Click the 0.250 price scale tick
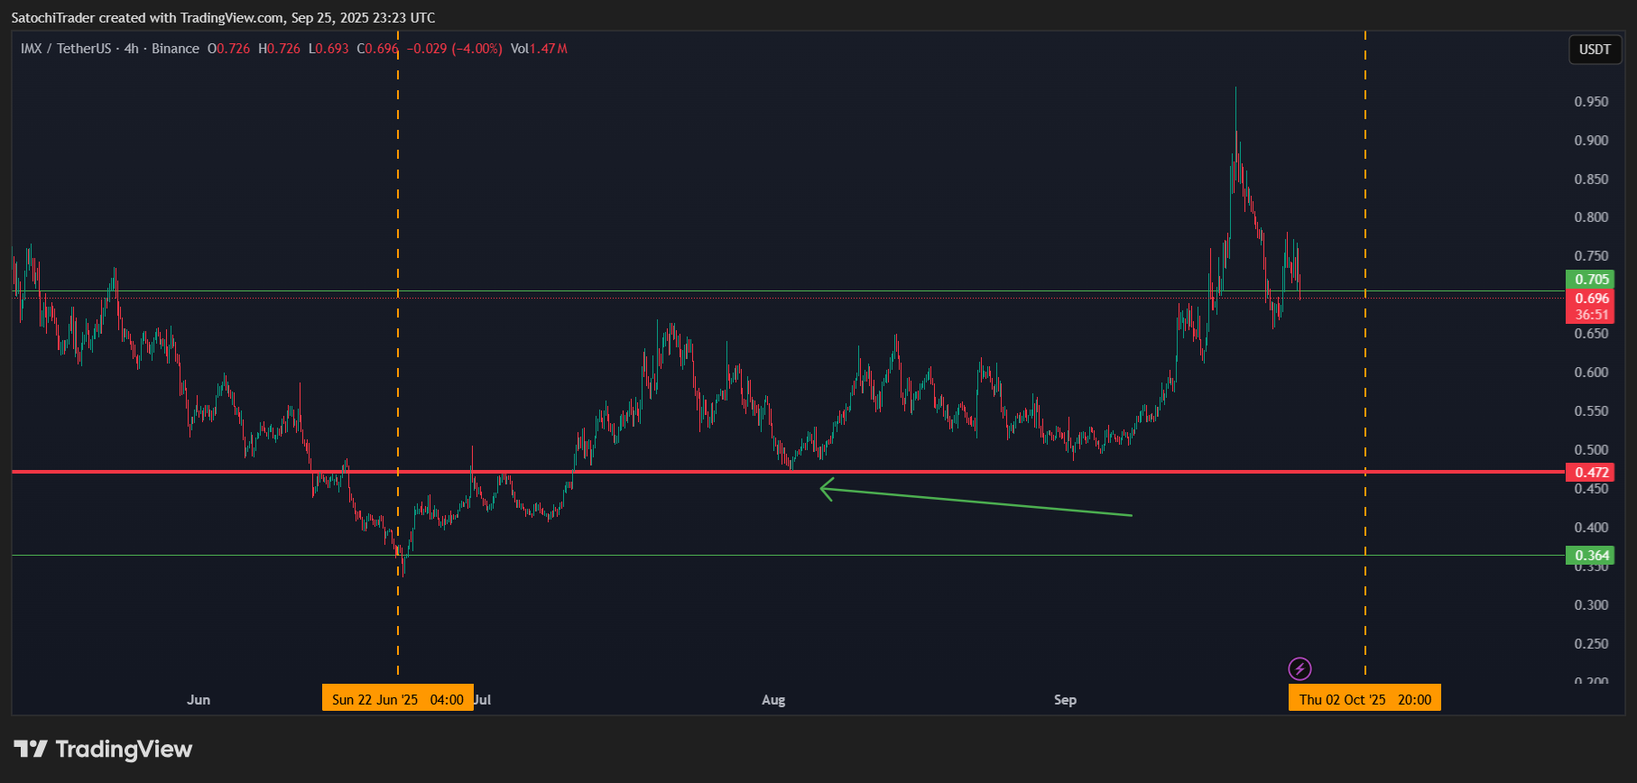The image size is (1637, 783). coord(1591,644)
